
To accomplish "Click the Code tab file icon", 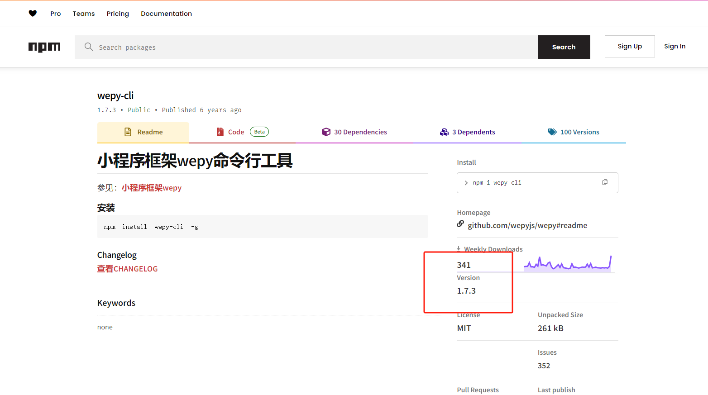I will point(220,132).
